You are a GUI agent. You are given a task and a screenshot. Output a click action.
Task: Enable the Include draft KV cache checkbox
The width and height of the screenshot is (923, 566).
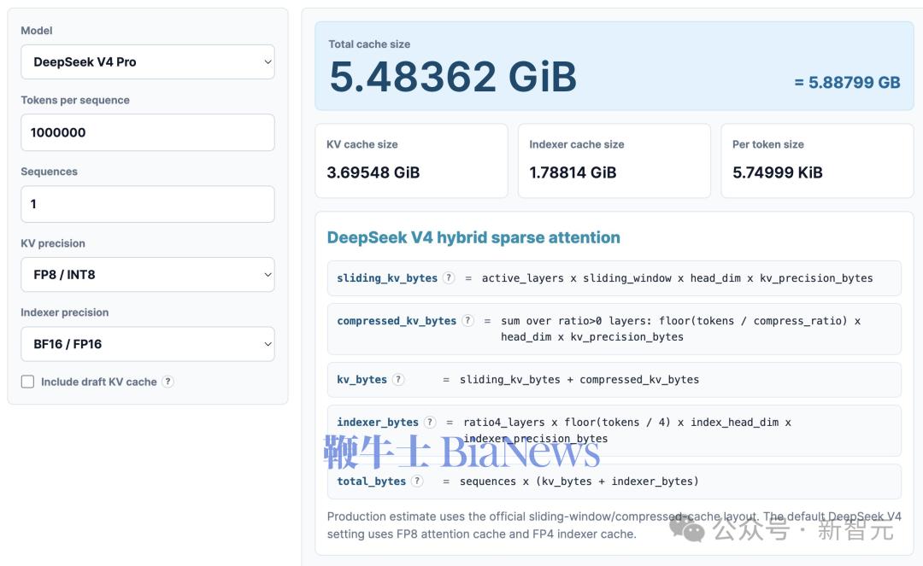tap(27, 382)
